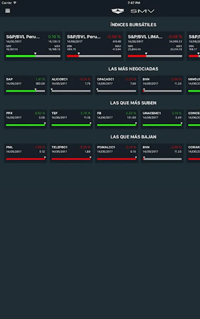
Task: Click the 7.75 price on ALICORC1
Action: click(87, 84)
